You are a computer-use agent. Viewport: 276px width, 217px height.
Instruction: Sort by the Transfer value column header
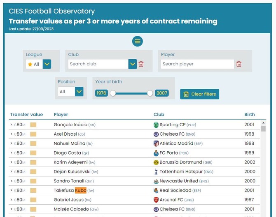coord(26,115)
